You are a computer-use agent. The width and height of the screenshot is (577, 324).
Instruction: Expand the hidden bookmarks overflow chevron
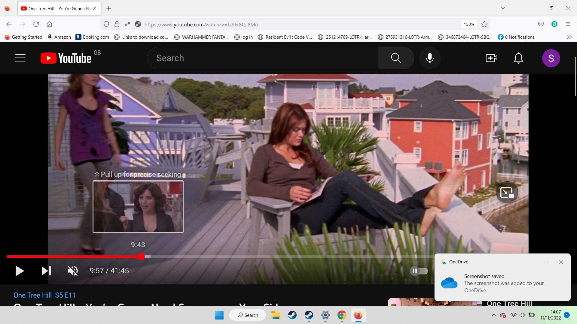569,37
